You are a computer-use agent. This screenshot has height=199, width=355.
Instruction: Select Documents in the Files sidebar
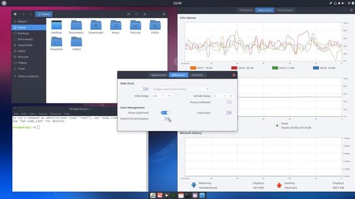coord(29,39)
